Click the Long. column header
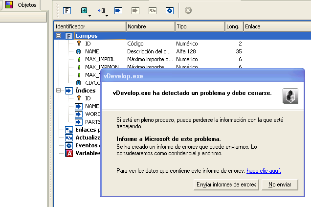 (x=234, y=26)
